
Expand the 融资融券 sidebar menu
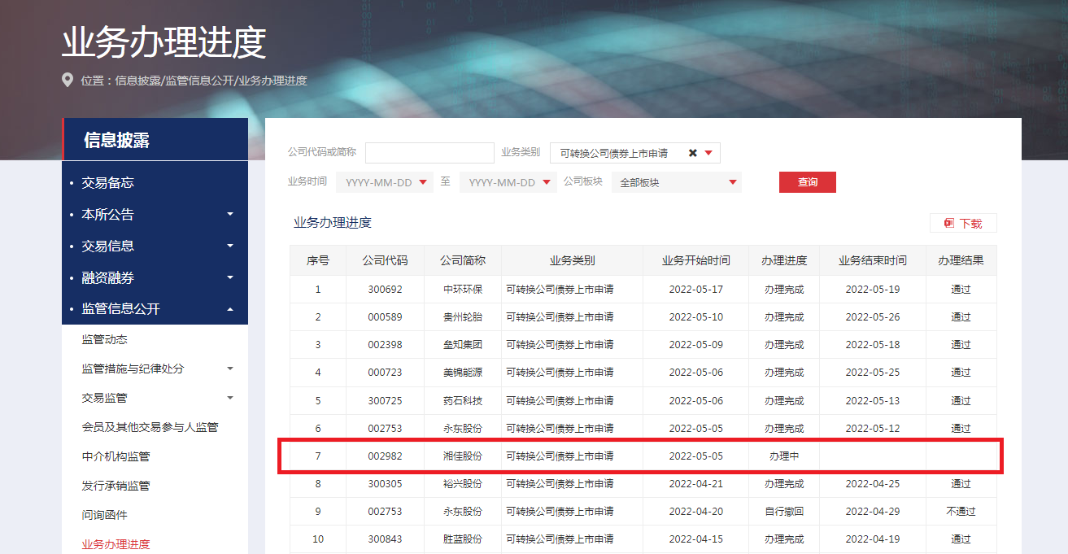(x=230, y=277)
